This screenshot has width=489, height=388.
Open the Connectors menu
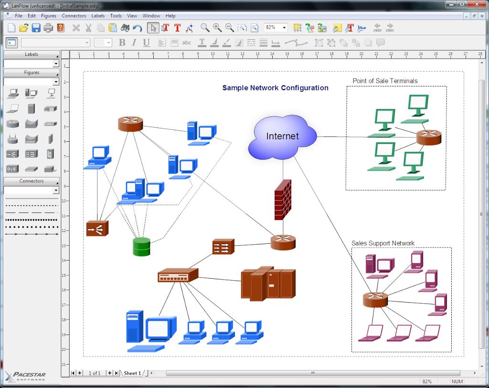point(74,16)
